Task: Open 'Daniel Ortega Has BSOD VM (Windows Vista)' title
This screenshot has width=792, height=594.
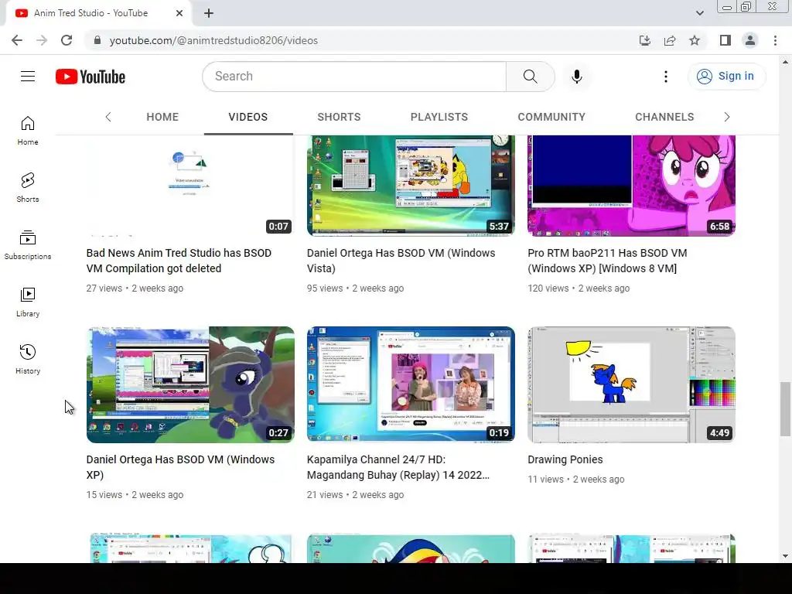Action: tap(401, 261)
